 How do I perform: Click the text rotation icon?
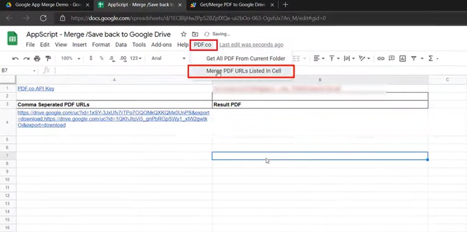click(x=362, y=59)
